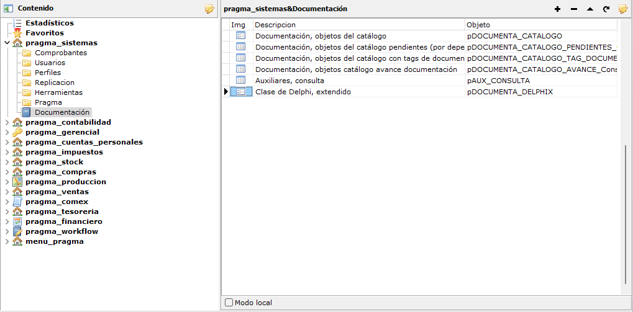Expand the pragma_compras node
The image size is (633, 312).
[x=7, y=172]
